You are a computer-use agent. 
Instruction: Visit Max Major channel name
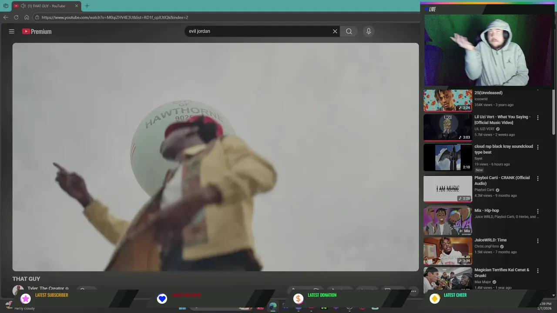point(483,282)
